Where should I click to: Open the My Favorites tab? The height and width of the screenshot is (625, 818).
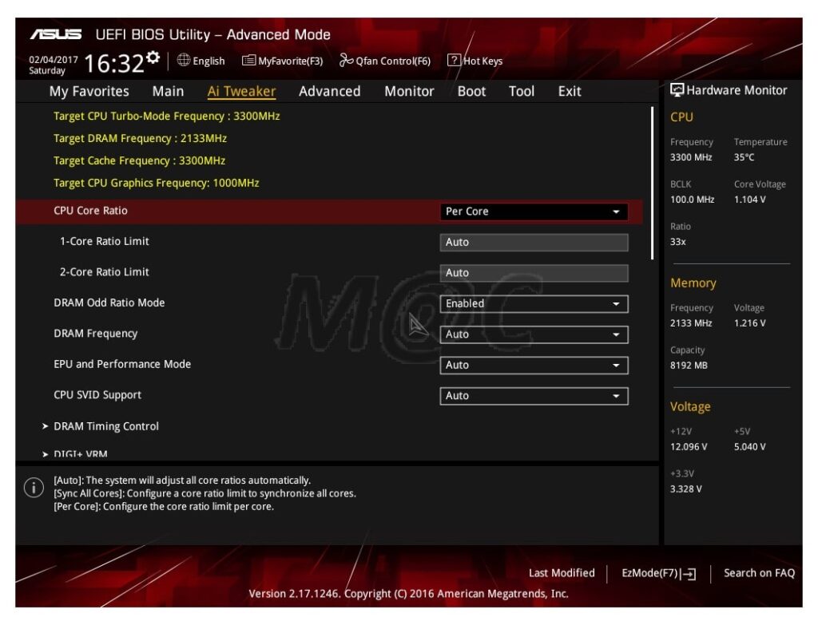coord(89,91)
